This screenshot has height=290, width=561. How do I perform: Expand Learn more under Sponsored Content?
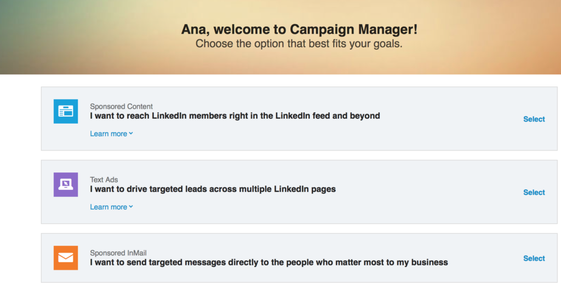[111, 134]
